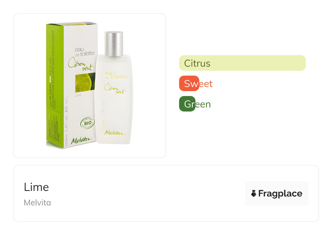Select the Citrus accord bar
Screen dimensions: 332x235
[x=242, y=63]
